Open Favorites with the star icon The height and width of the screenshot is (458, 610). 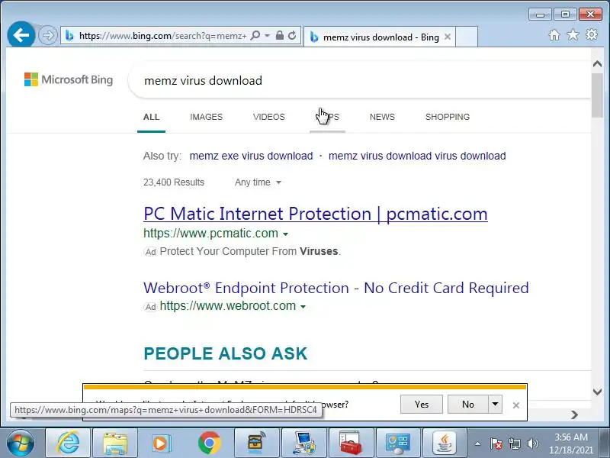point(573,35)
